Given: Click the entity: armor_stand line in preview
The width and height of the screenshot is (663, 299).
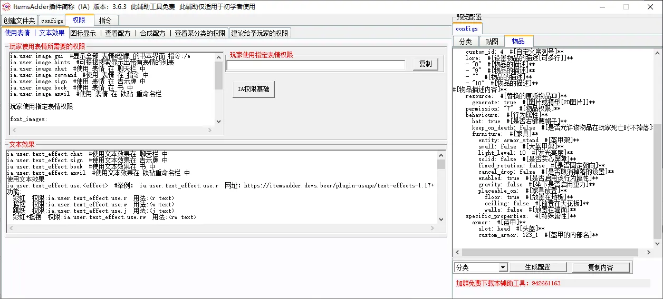Looking at the screenshot, I should 529,140.
